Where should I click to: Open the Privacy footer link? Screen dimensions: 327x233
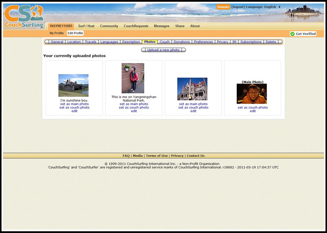pos(177,156)
